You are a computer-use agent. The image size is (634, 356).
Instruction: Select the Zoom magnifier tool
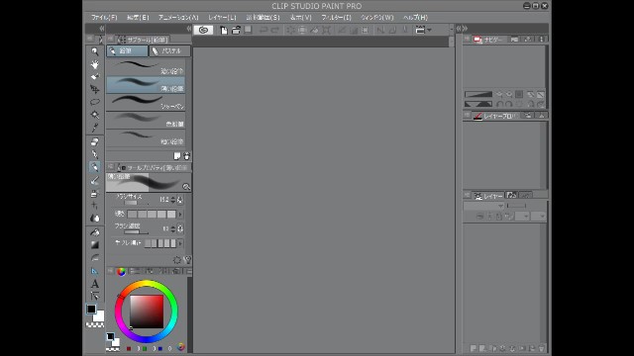pyautogui.click(x=95, y=51)
